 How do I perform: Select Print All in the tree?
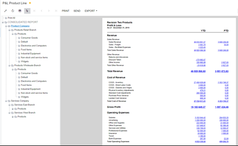click(x=11, y=18)
